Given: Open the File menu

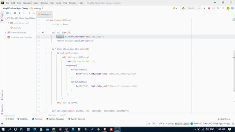Looking at the screenshot, I should 7,3.
